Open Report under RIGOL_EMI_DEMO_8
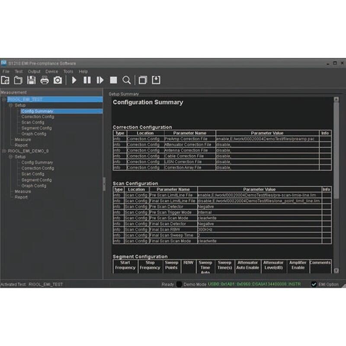The image size is (346, 346). tap(21, 197)
